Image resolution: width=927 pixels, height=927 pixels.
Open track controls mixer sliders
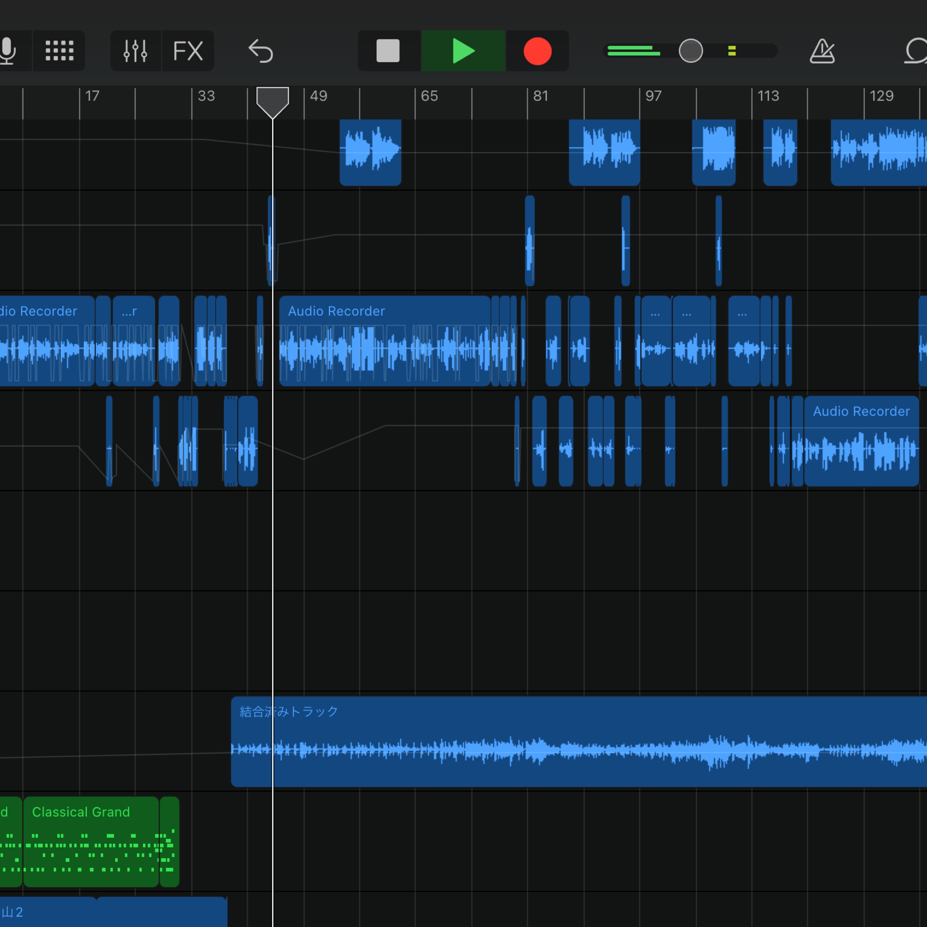pos(135,51)
